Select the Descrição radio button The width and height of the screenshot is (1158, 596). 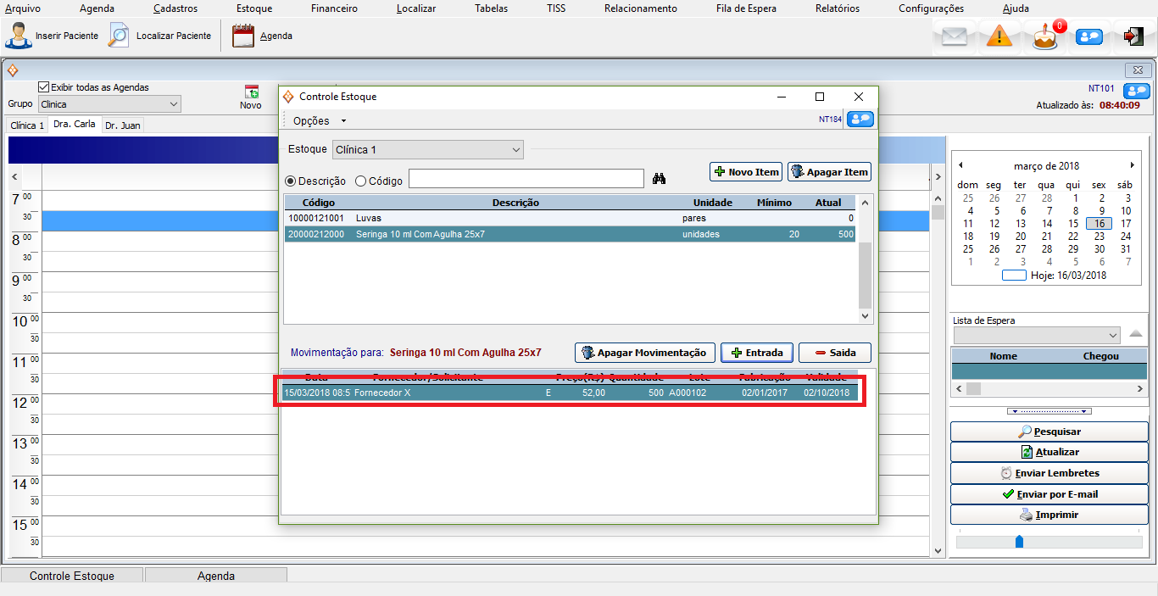point(290,181)
